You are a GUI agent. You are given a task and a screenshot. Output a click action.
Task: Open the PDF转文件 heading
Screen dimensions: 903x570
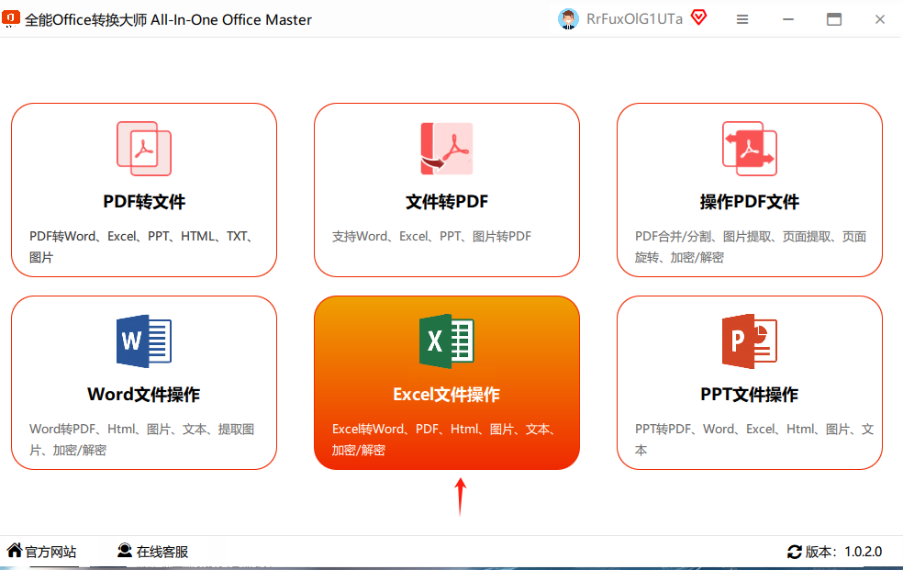pos(144,202)
